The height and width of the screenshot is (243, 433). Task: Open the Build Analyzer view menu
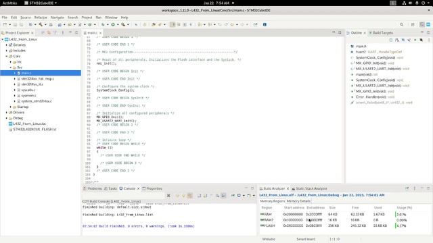tap(415, 188)
